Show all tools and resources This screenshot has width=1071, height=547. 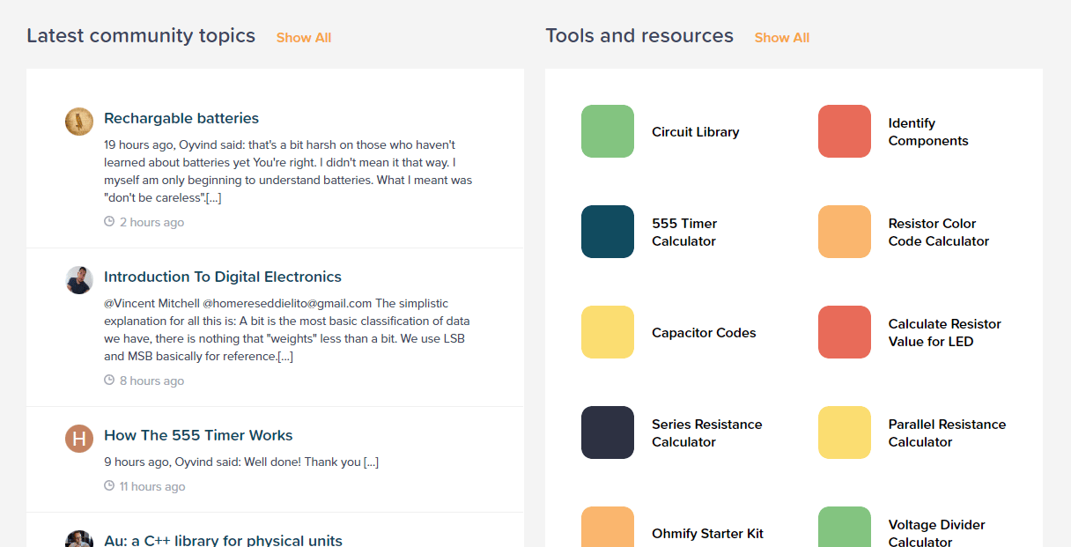pyautogui.click(x=781, y=38)
